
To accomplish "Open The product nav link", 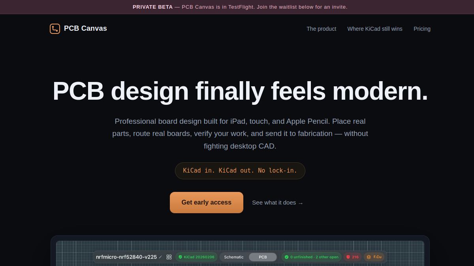I will [x=321, y=29].
